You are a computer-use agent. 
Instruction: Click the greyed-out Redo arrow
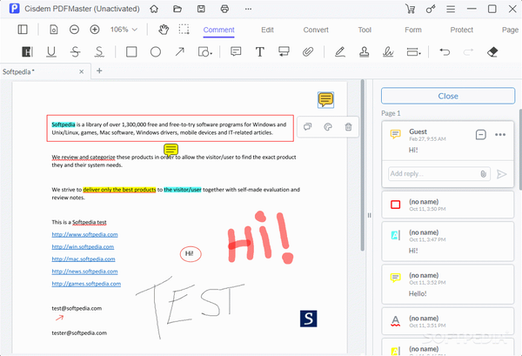468,52
